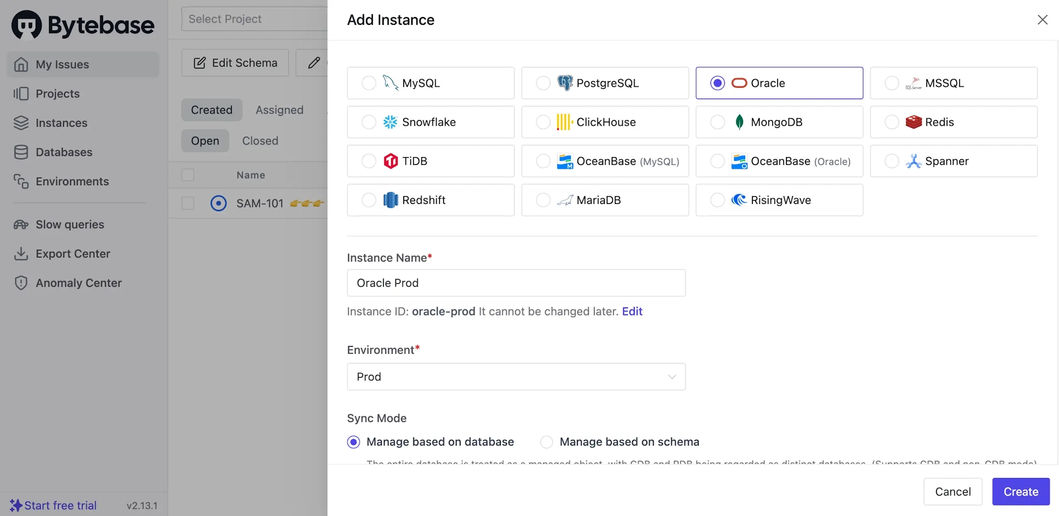Switch to the Closed tab

(260, 141)
